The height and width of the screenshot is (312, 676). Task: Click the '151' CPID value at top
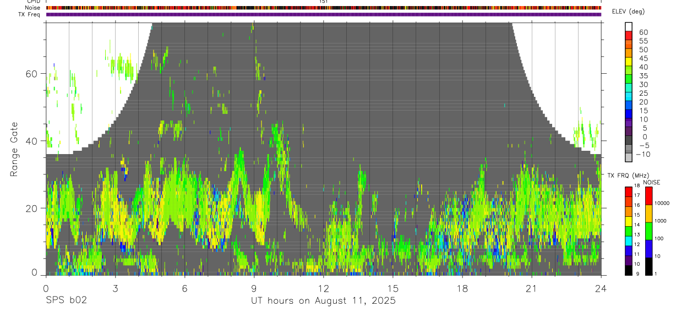323,2
